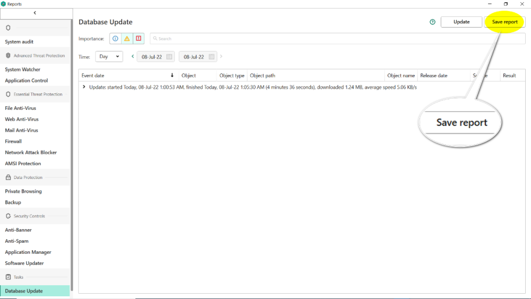Go to next date period arrow

pyautogui.click(x=221, y=56)
